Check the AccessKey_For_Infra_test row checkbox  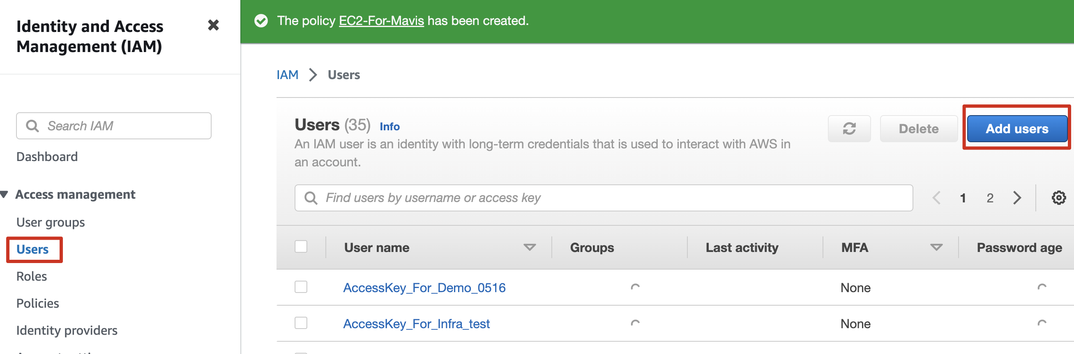click(301, 323)
